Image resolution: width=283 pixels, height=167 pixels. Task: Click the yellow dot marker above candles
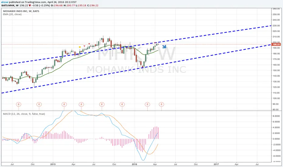(x=80, y=47)
